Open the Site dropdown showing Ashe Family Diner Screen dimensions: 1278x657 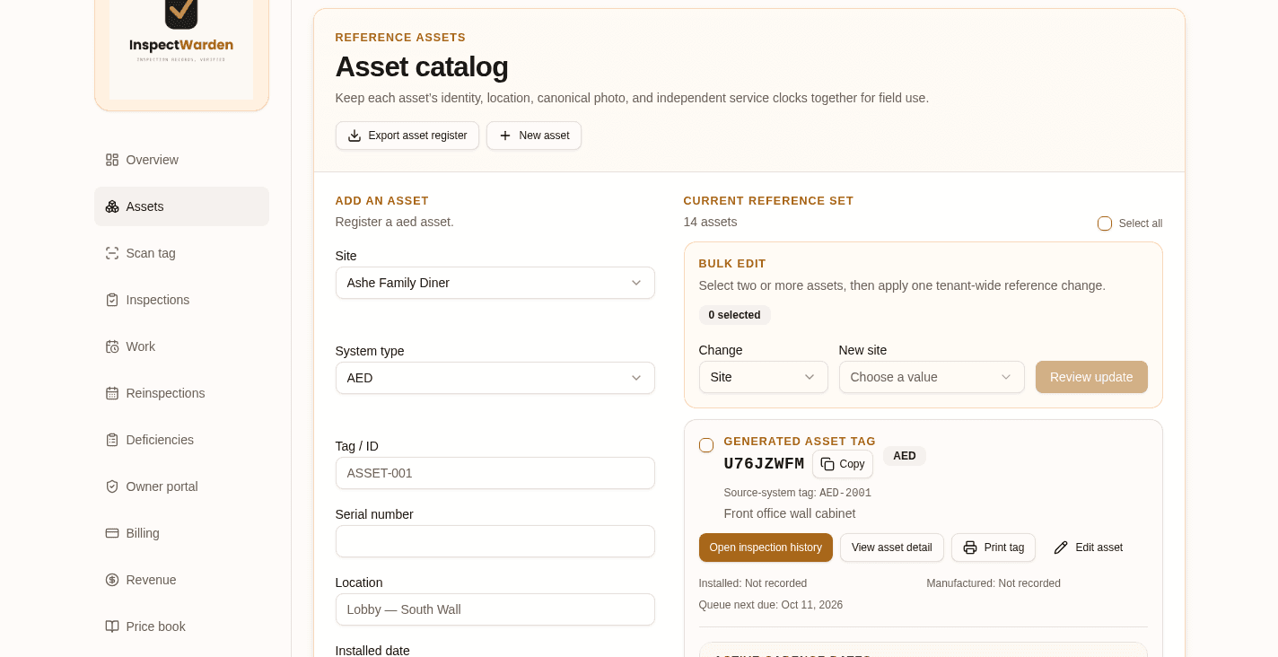coord(495,283)
